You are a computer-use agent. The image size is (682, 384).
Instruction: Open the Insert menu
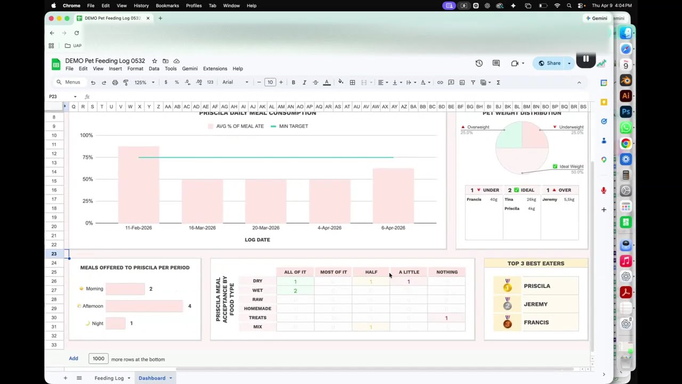click(x=115, y=69)
